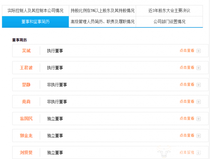The image size is (210, 159).
Task: Expand 郭金龙 résumé via 点击查看
Action: [187, 135]
